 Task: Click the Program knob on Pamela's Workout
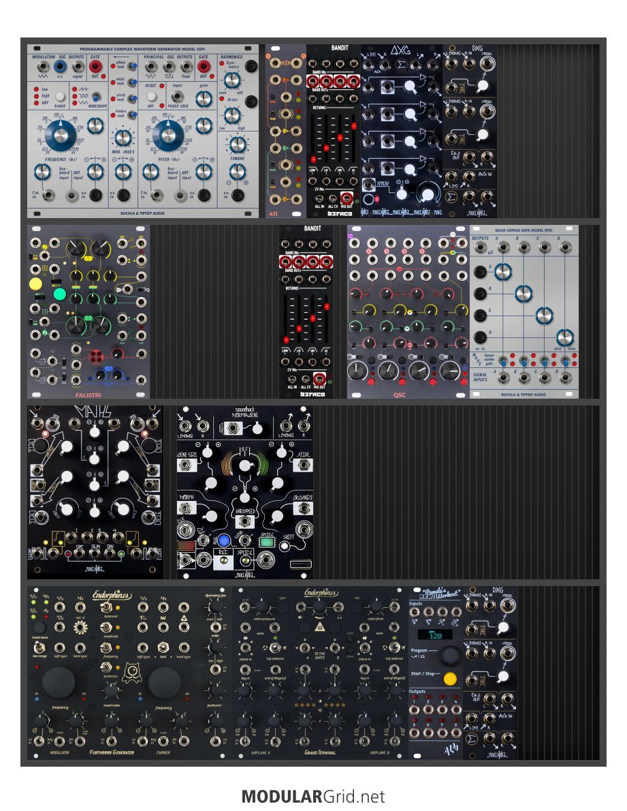[450, 654]
